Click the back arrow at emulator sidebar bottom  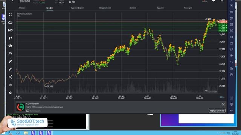click(x=232, y=111)
